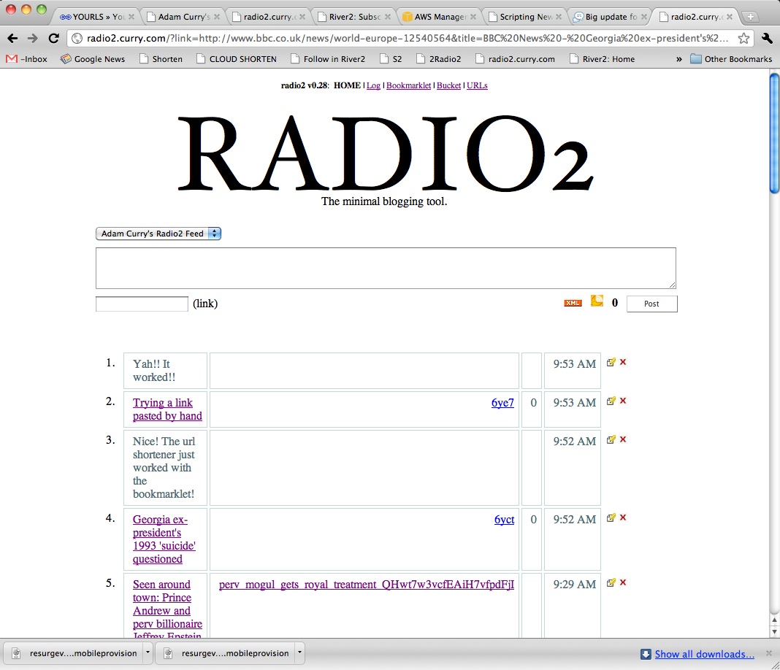This screenshot has width=780, height=670.
Task: Edit the 'Trying a link pasted by hand' post
Action: [611, 401]
